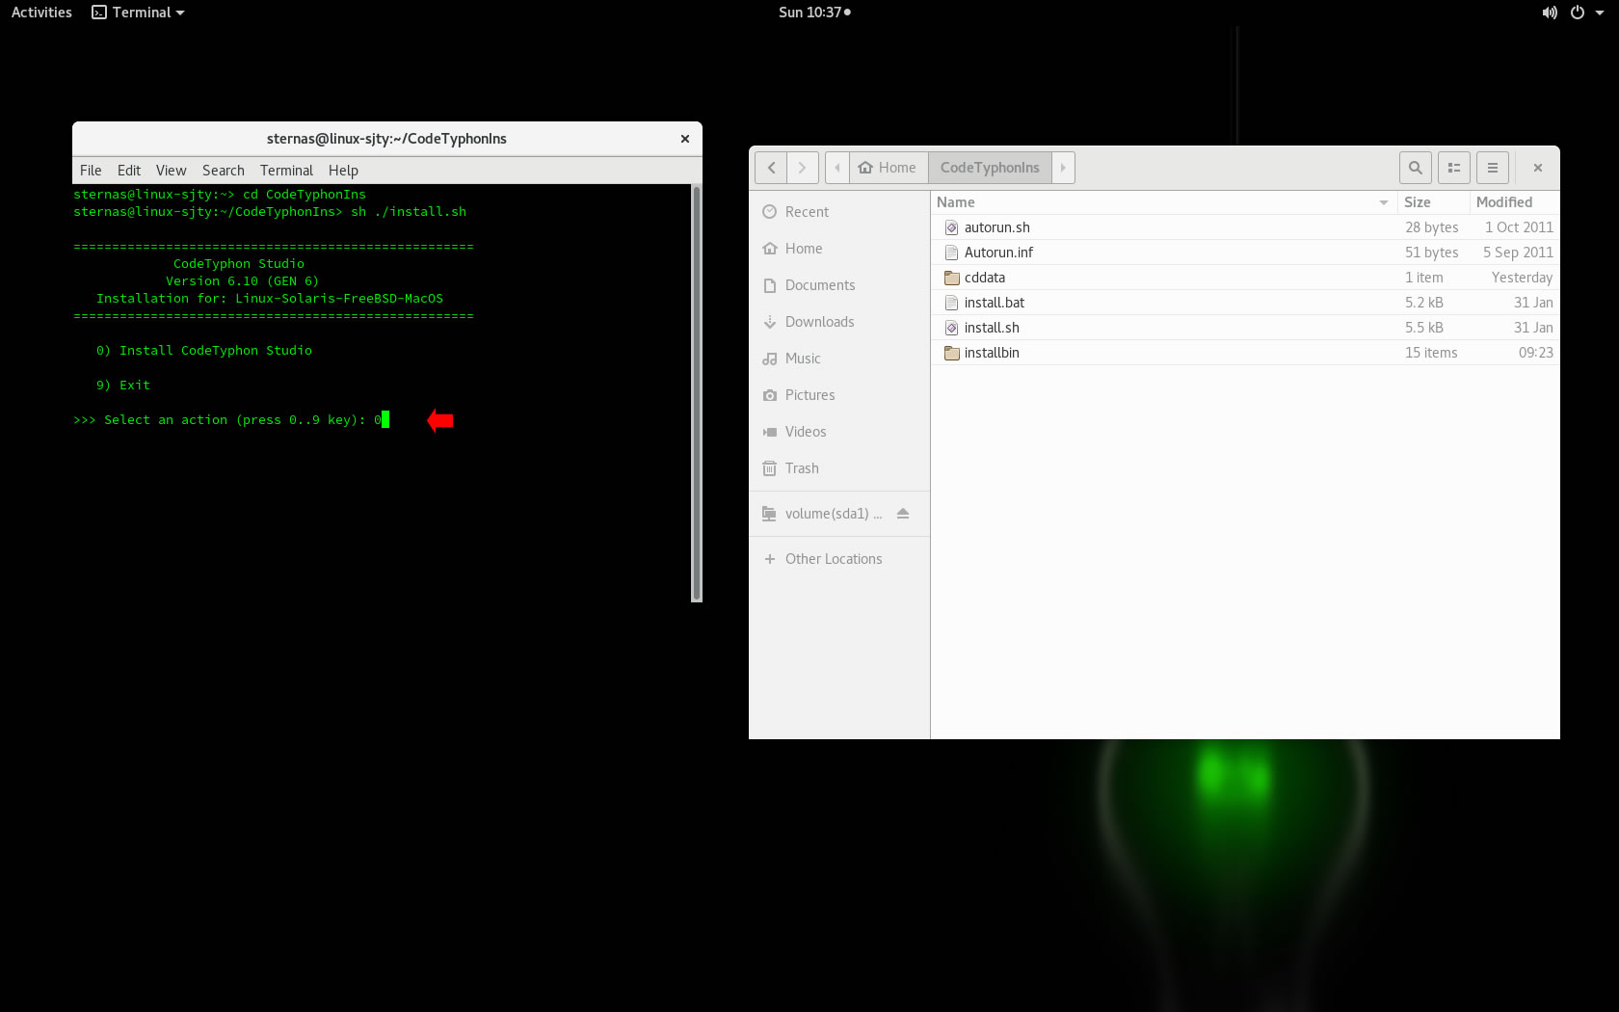Click the '15 items' size cell

click(1431, 353)
